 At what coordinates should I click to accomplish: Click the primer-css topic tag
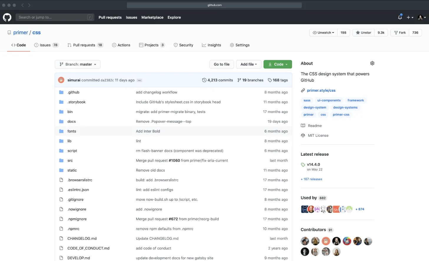(x=341, y=115)
